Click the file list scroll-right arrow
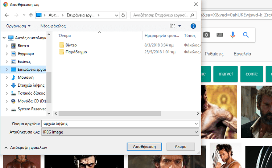Screen dimensions: 272x168 [x=198, y=114]
